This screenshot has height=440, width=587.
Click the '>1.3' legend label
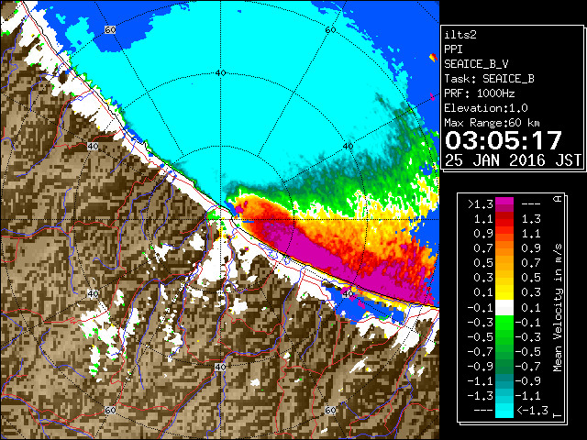pos(481,203)
